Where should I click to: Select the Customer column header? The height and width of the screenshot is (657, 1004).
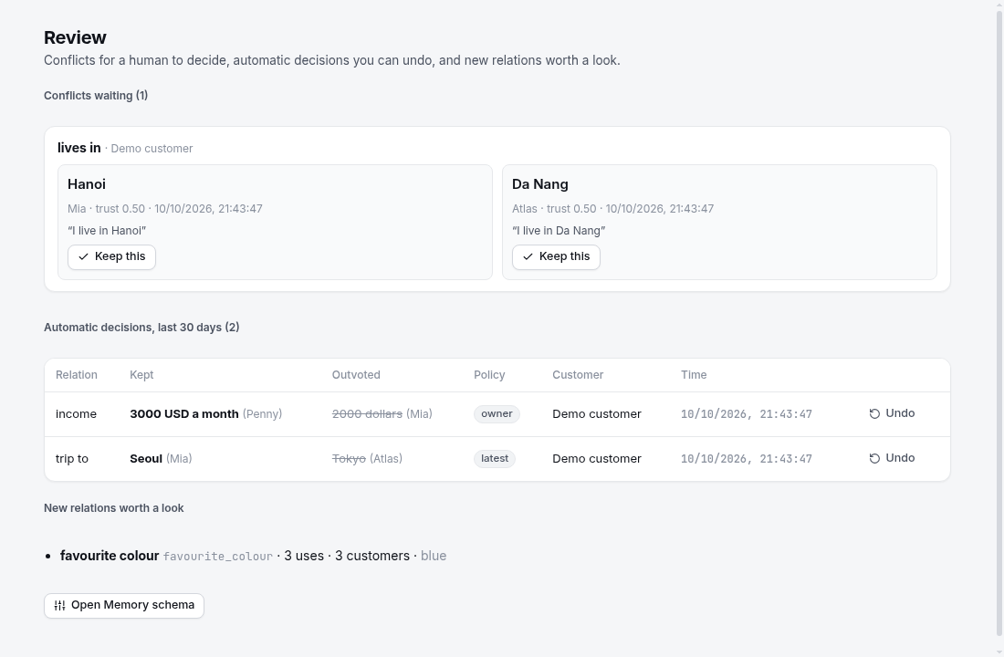pos(578,375)
